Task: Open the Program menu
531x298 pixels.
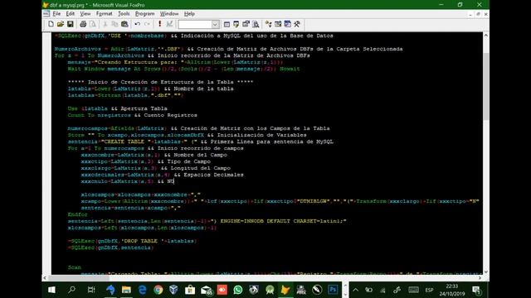Action: (144, 14)
